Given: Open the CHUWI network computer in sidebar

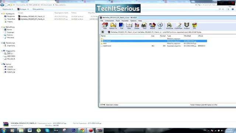Looking at the screenshot, I should tap(9, 67).
